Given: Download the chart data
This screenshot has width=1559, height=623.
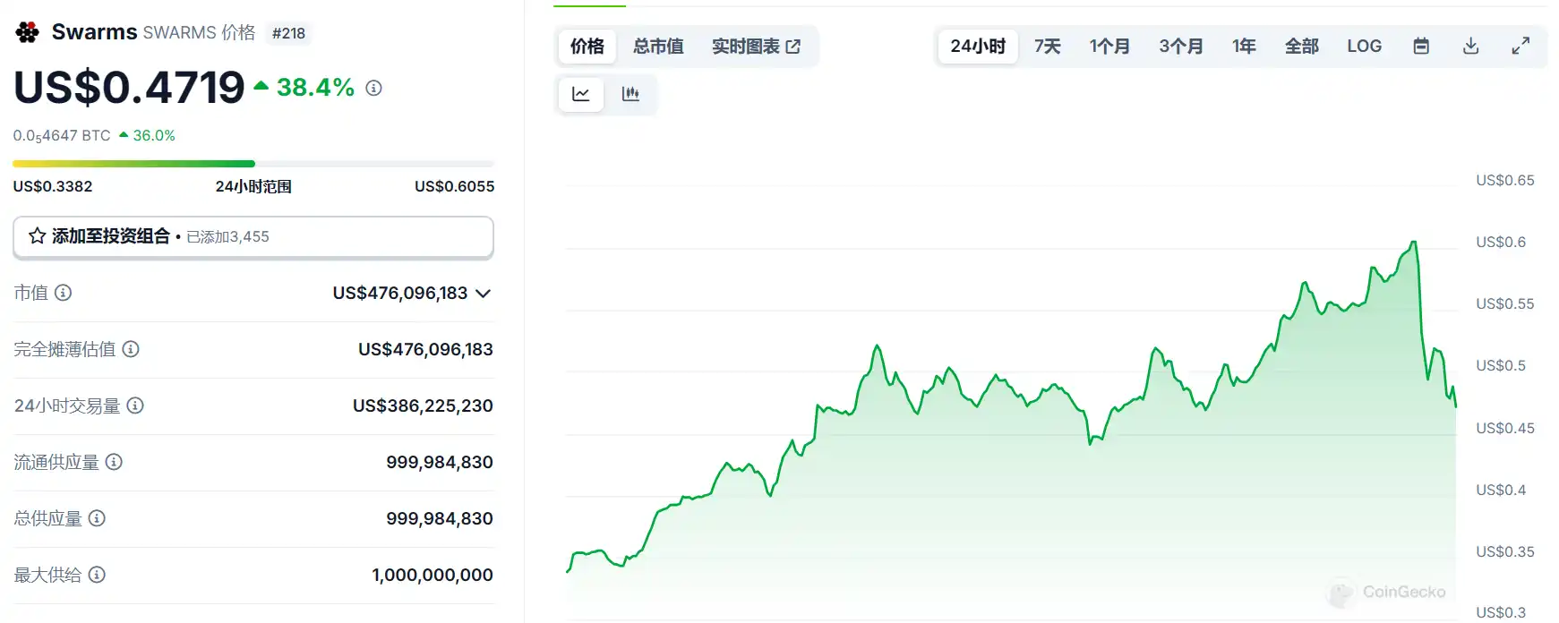Looking at the screenshot, I should [x=1470, y=47].
